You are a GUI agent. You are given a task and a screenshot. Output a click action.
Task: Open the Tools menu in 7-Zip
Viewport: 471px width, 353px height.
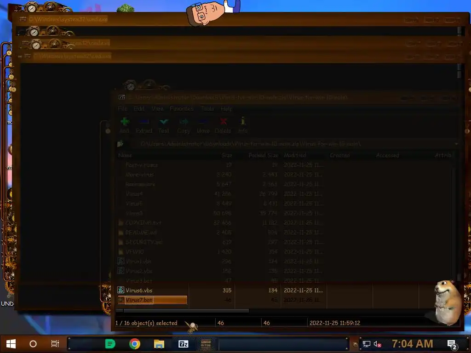click(207, 108)
